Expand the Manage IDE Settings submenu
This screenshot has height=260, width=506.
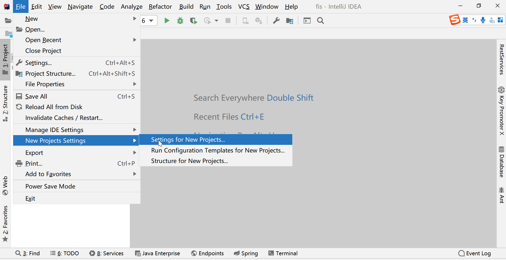click(x=77, y=130)
